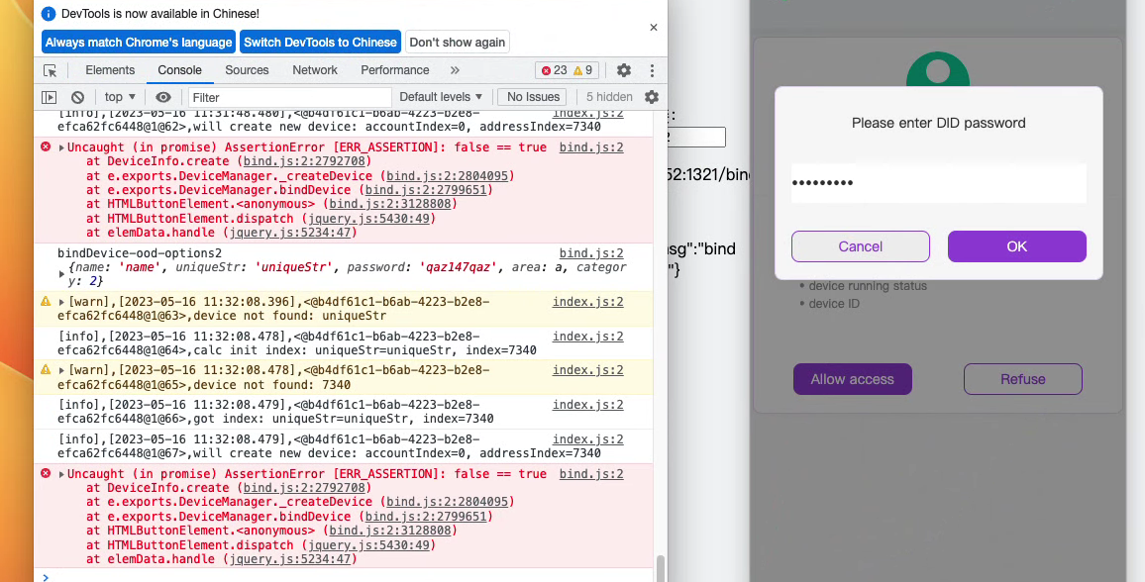
Task: Open the top frame context dropdown
Action: (118, 96)
